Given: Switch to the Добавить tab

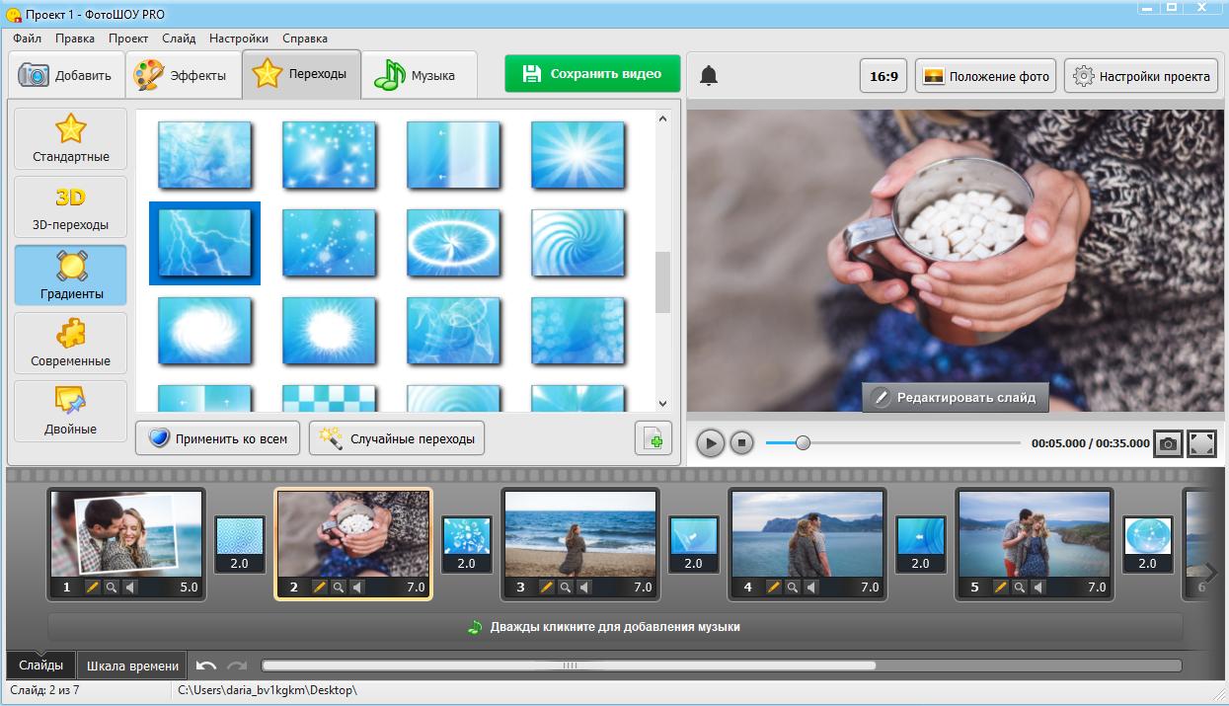Looking at the screenshot, I should point(67,75).
